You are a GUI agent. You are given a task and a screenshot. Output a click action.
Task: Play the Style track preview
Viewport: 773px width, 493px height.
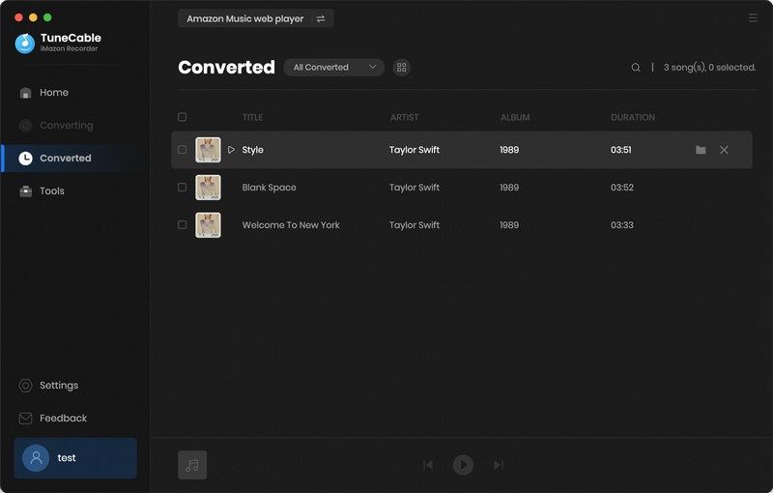pos(231,150)
